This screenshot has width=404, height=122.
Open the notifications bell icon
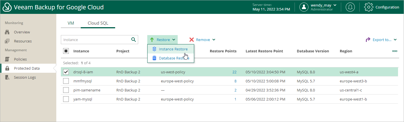click(x=350, y=7)
